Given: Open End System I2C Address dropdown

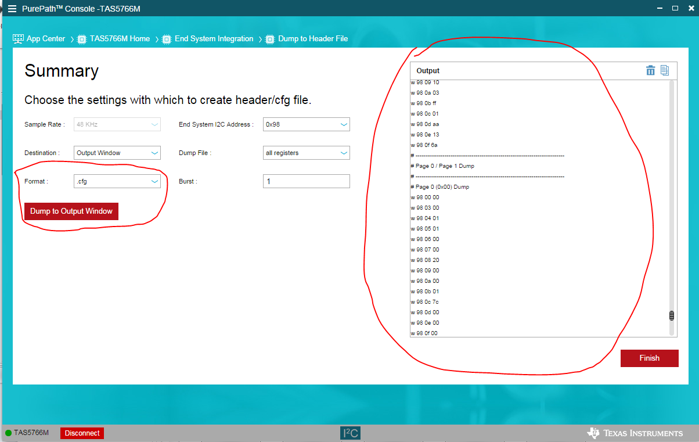Looking at the screenshot, I should pos(307,124).
